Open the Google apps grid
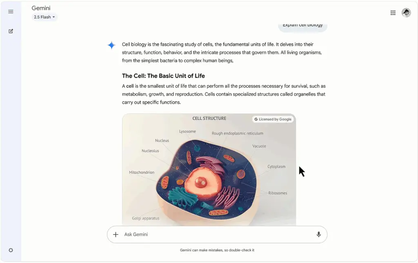 [x=393, y=13]
